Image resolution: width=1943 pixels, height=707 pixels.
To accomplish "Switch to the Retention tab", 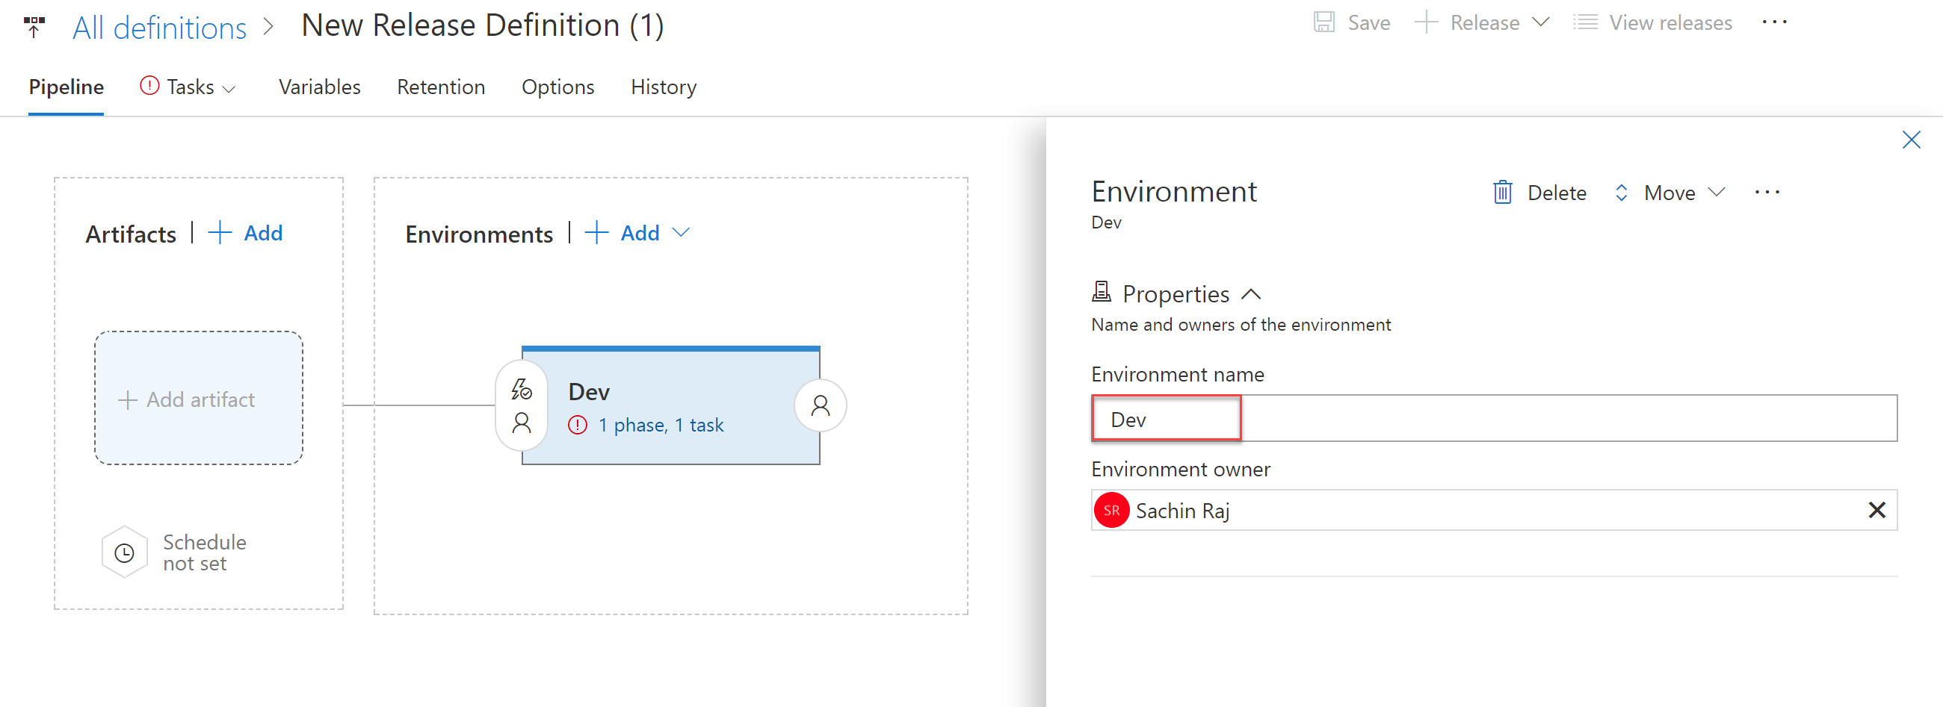I will [440, 87].
